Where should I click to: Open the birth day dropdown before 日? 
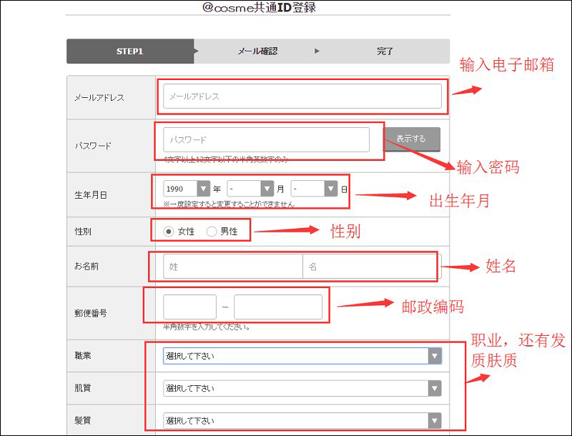(x=315, y=189)
